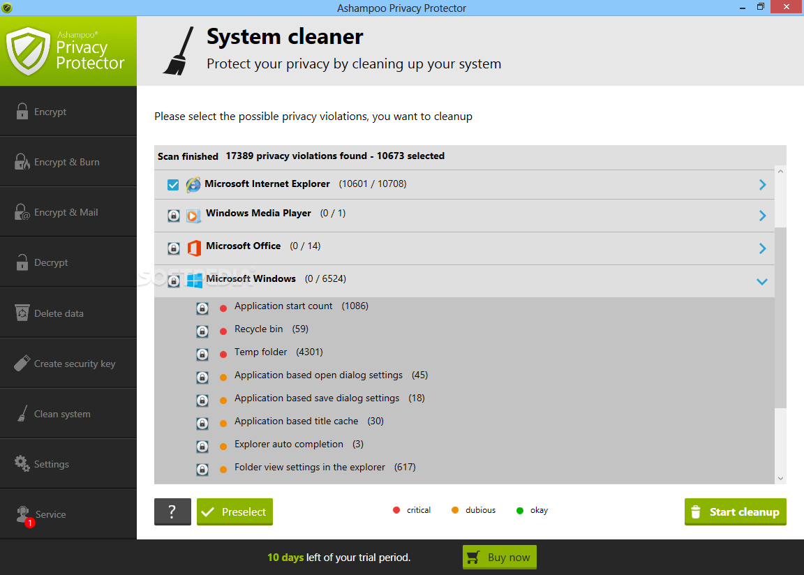Open the Delete data section

[x=68, y=313]
